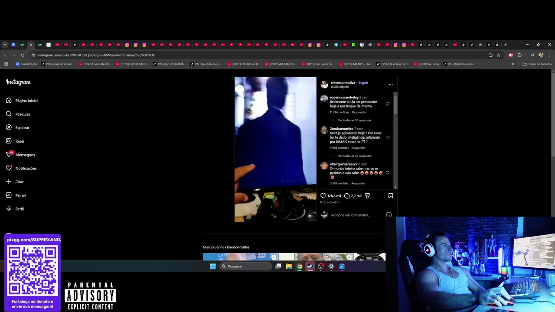Open Reels from the Instagram sidebar
This screenshot has width=555, height=312.
(15, 141)
